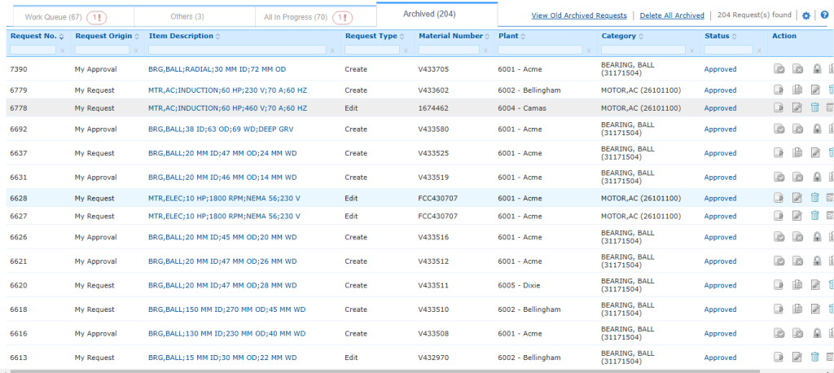This screenshot has height=373, width=834.
Task: Click the edit pencil icon for request 6628
Action: (x=797, y=197)
